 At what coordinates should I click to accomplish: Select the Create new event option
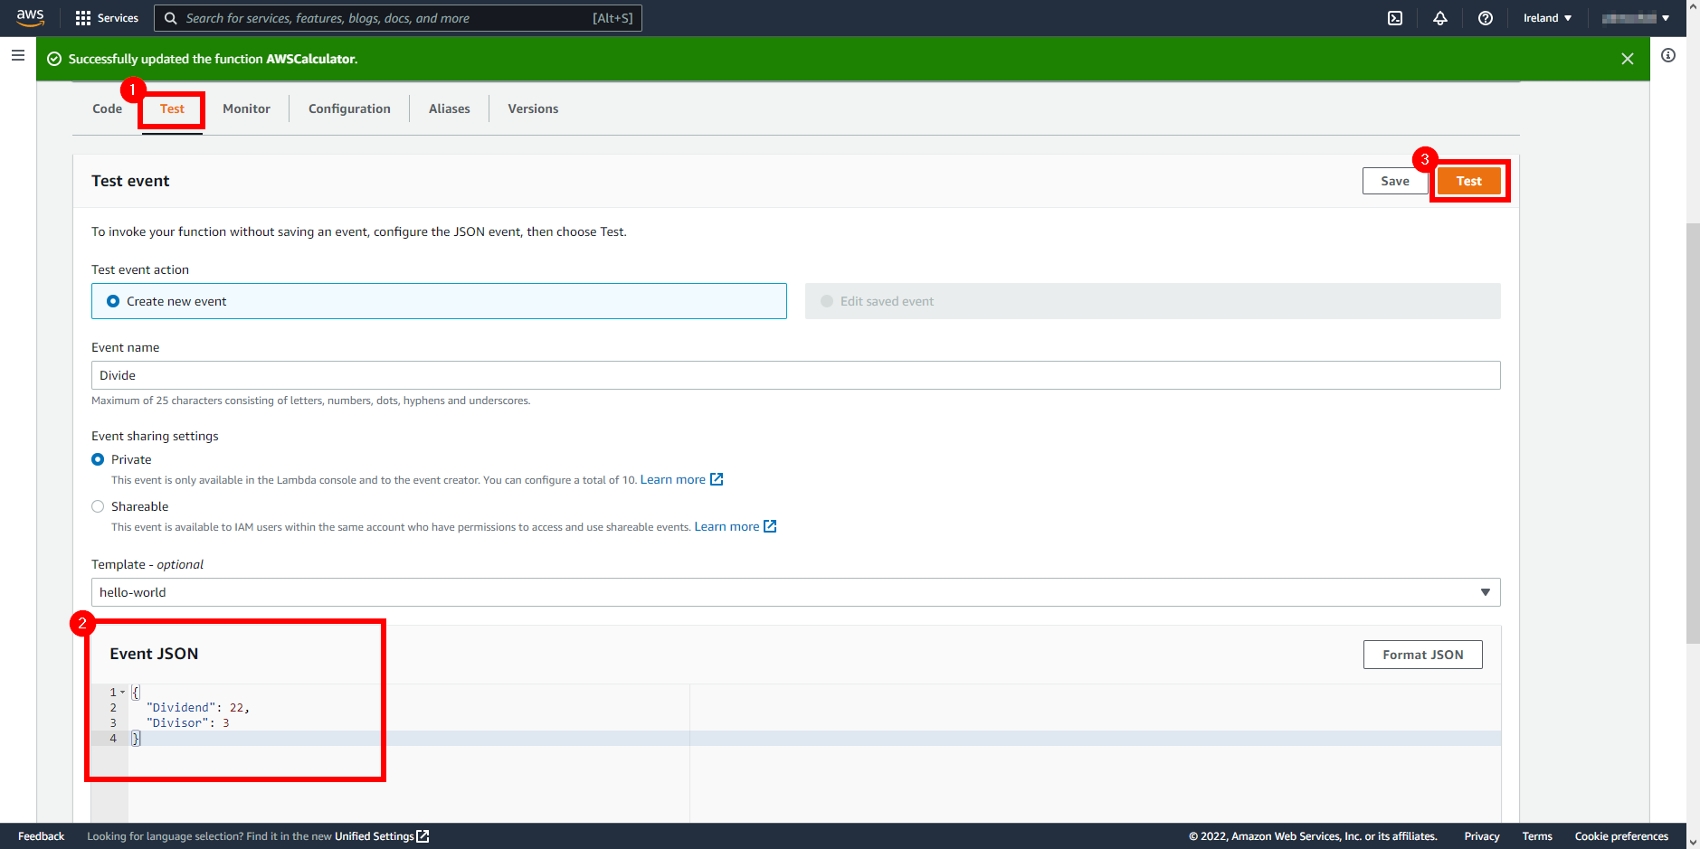pos(113,301)
